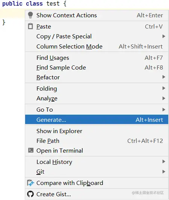This screenshot has height=200, width=169.
Task: Expand the Copy / Paste Special submenu arrow
Action: tap(164, 36)
